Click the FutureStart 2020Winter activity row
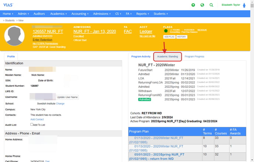254x162 pixels. [x=179, y=70]
